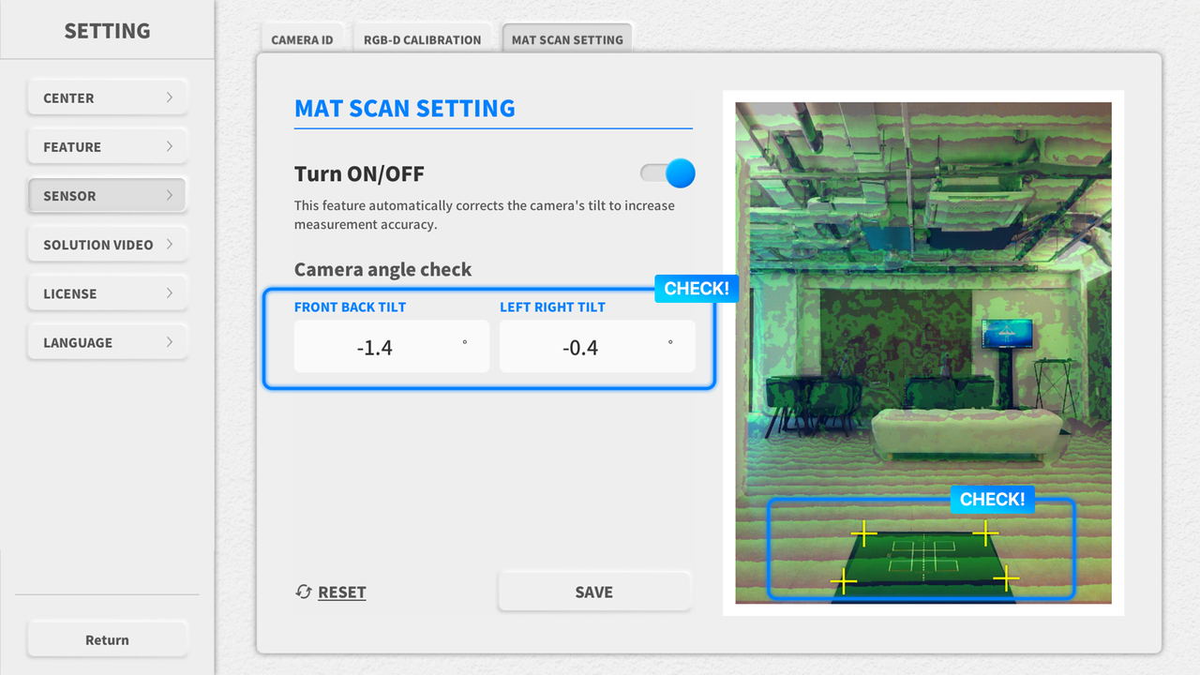Click the reset circular arrows icon
Viewport: 1200px width, 675px height.
click(303, 592)
